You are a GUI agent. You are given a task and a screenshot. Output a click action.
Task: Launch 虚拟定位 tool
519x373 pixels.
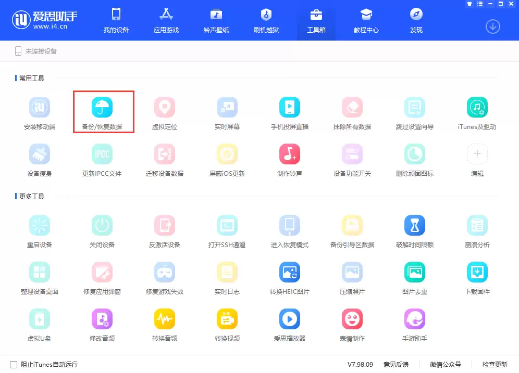165,113
